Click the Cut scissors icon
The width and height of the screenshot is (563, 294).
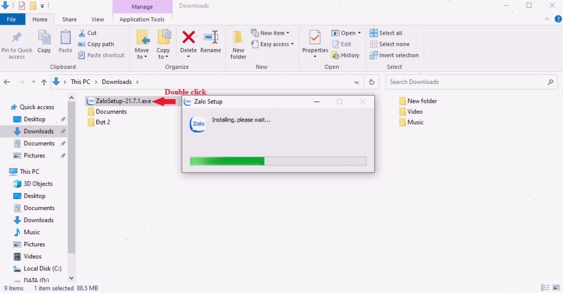click(82, 33)
